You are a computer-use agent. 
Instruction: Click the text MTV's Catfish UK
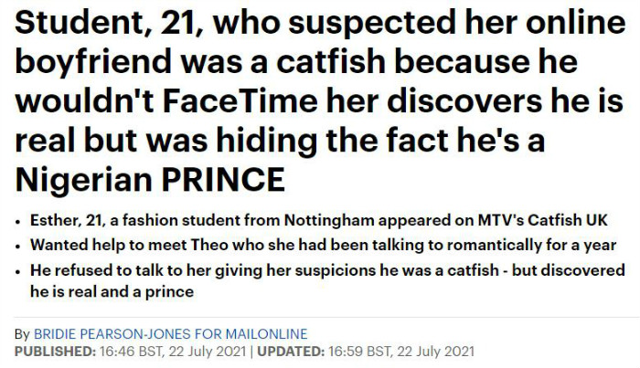543,220
